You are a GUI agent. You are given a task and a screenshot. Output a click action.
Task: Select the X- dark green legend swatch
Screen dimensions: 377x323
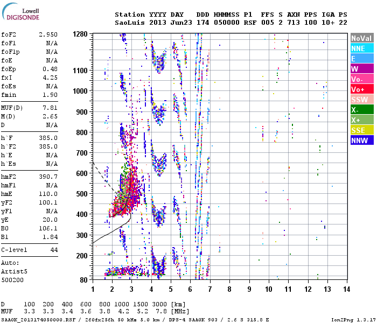(362, 110)
